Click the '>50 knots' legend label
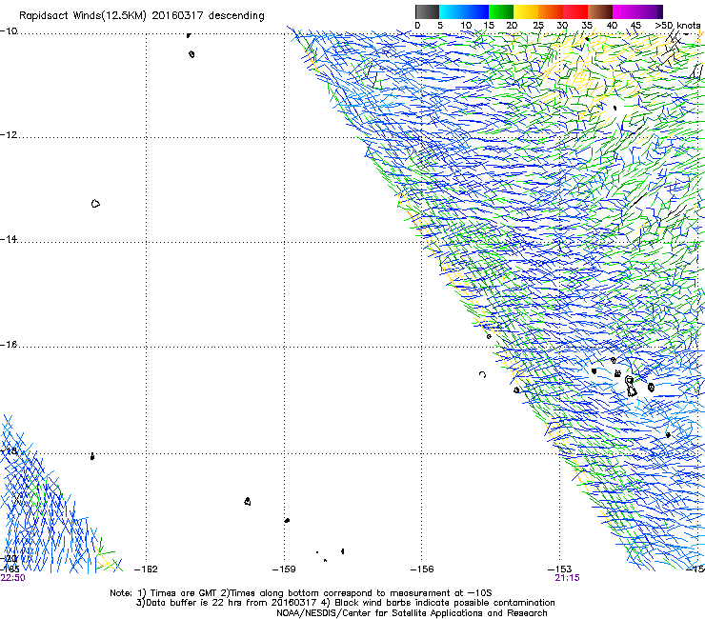Image resolution: width=705 pixels, height=619 pixels. (677, 26)
